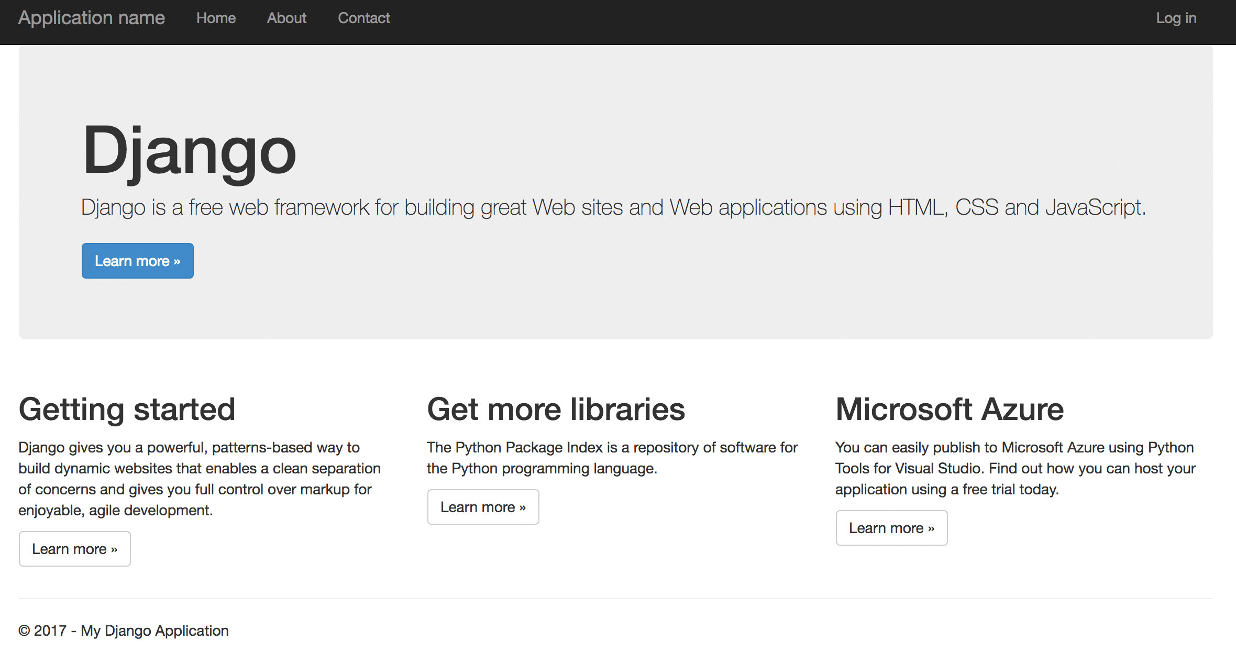Click the blue Learn more button
1236x663 pixels.
138,261
